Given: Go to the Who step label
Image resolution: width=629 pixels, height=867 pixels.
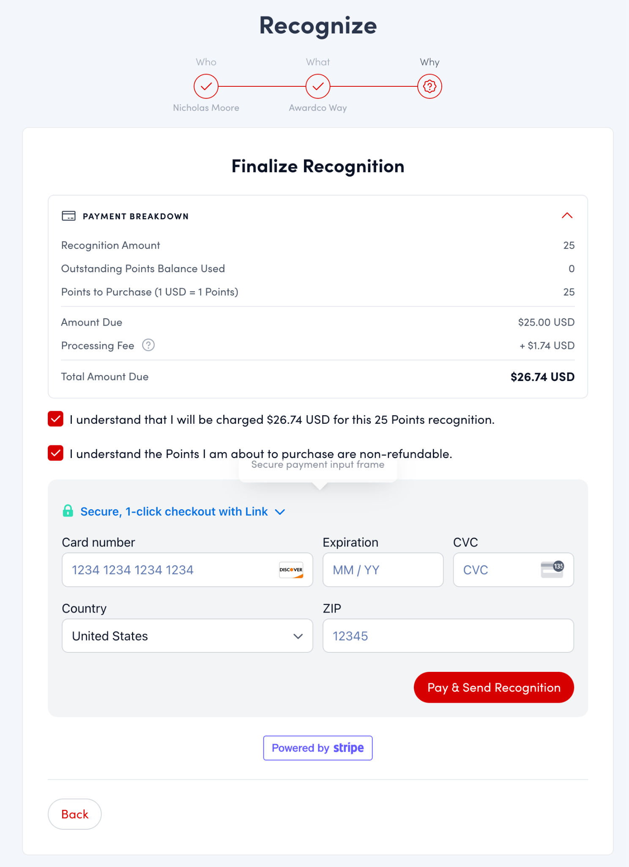Looking at the screenshot, I should (206, 62).
